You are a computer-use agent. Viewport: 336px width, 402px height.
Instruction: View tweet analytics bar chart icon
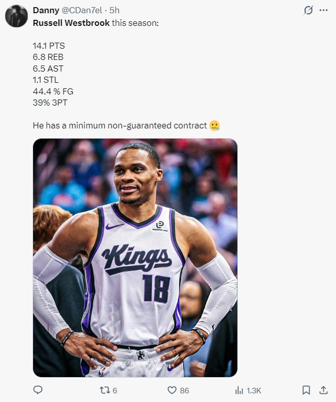(239, 390)
